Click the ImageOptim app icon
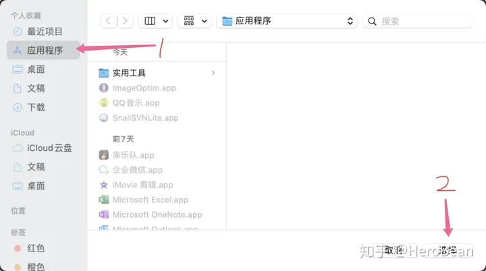The width and height of the screenshot is (486, 271). tap(103, 88)
